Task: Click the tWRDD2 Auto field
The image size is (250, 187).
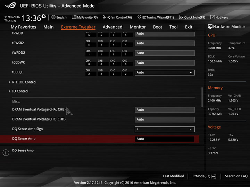Action: point(165,53)
